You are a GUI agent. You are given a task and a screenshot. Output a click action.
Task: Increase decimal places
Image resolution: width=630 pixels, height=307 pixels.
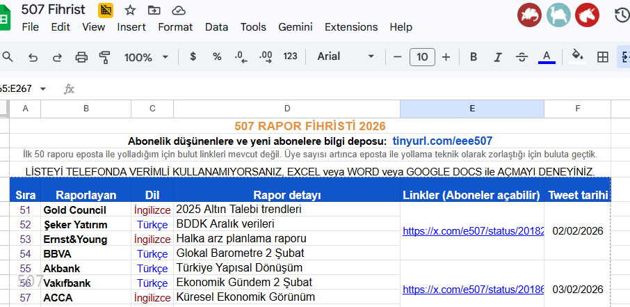click(266, 57)
